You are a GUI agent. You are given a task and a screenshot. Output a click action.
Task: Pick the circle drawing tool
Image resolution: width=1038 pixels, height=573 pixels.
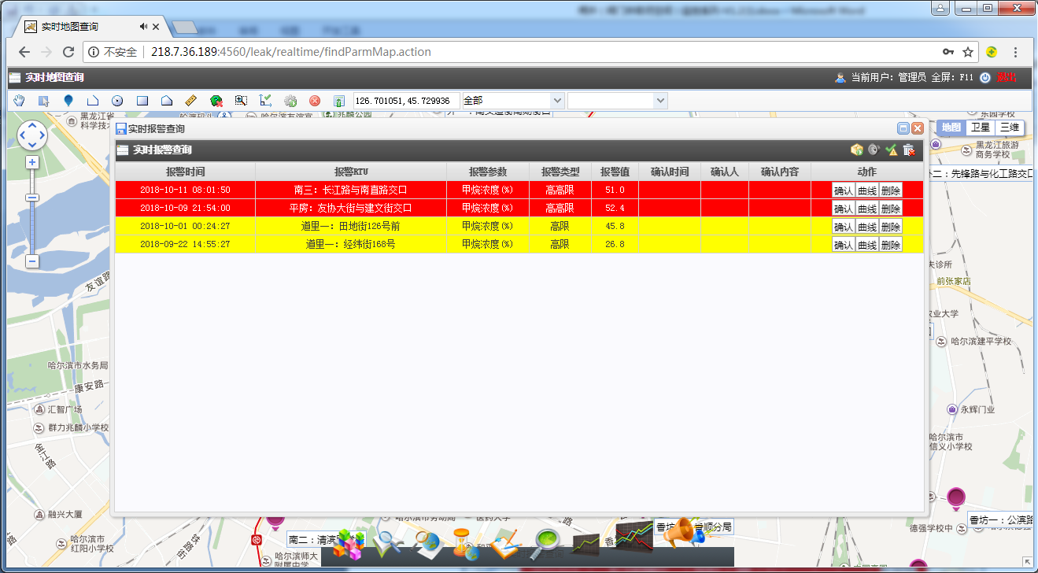[x=117, y=101]
